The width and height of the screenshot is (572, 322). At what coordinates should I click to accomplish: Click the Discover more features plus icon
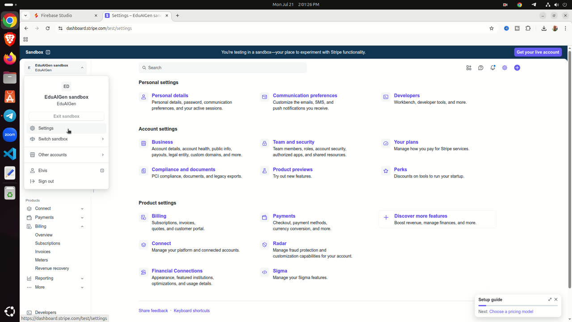(386, 217)
